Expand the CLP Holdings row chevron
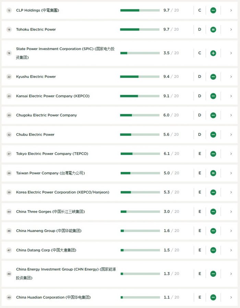The height and width of the screenshot is (308, 240). point(231,10)
